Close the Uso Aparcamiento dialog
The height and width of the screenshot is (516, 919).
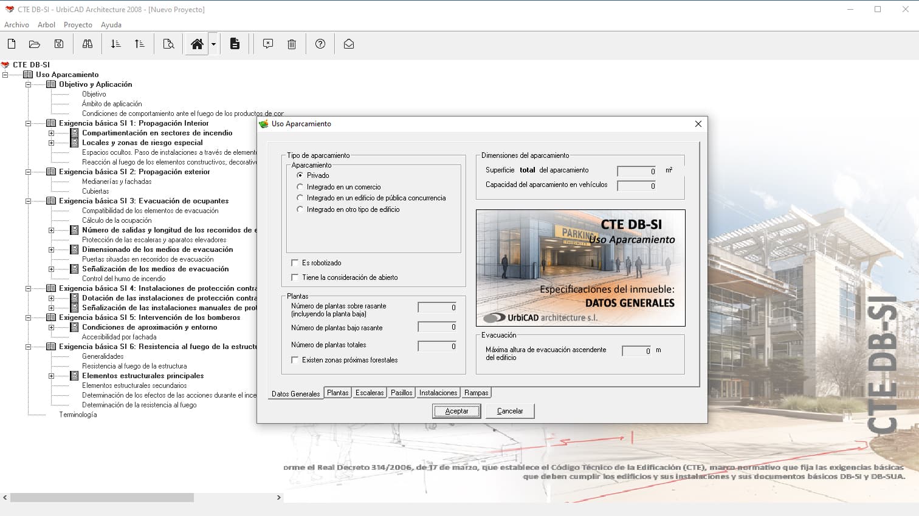coord(698,124)
